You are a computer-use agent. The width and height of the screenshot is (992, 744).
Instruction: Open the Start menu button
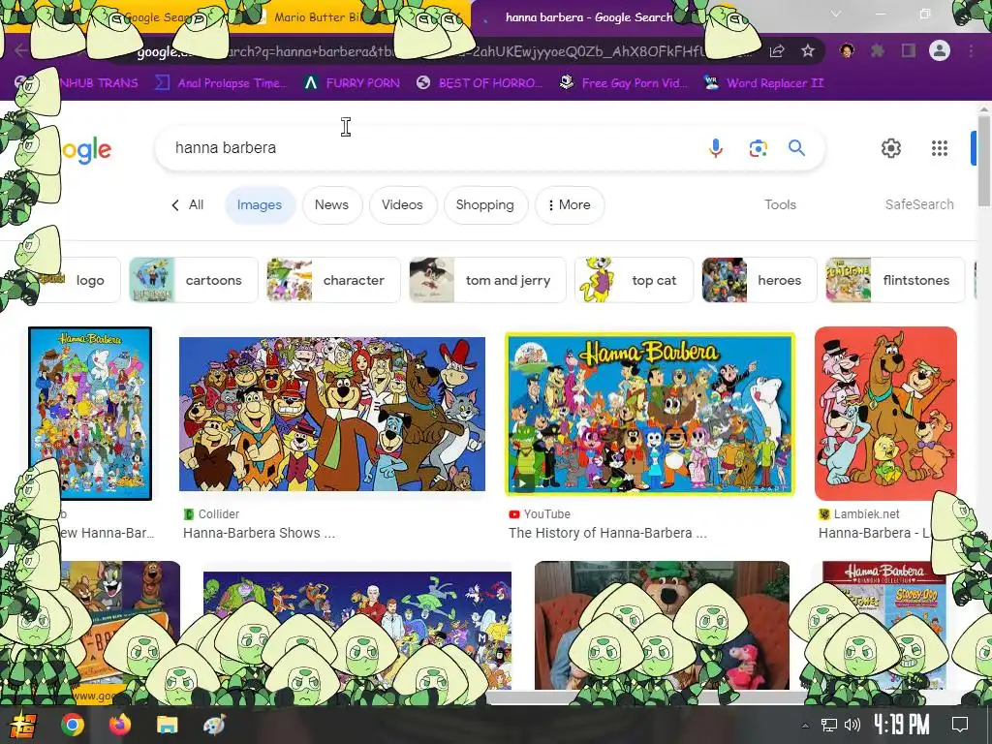coord(21,725)
